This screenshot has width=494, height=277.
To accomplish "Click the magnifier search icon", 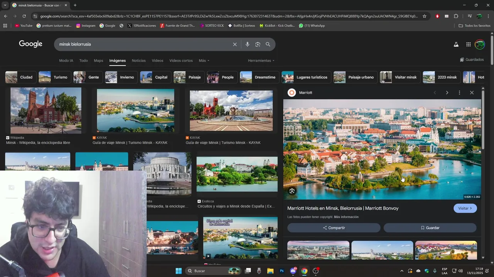I will [268, 44].
